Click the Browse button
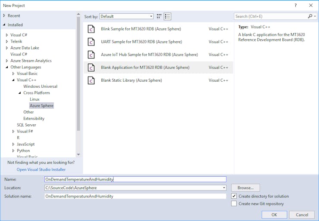The image size is (319, 221). click(x=245, y=188)
